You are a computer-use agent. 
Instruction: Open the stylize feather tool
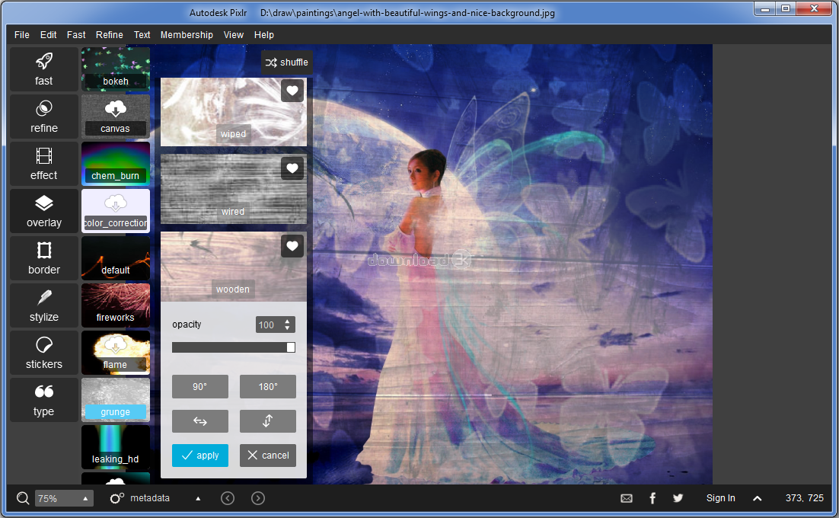44,305
